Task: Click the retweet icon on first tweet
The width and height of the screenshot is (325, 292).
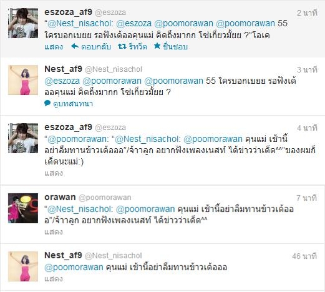Action: 122,46
